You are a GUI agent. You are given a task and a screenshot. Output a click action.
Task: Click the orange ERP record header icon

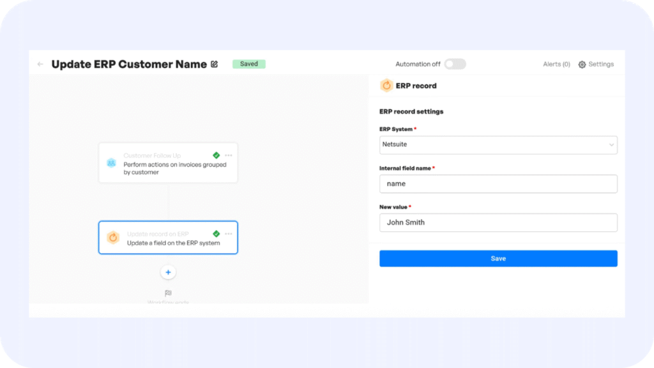click(x=386, y=86)
